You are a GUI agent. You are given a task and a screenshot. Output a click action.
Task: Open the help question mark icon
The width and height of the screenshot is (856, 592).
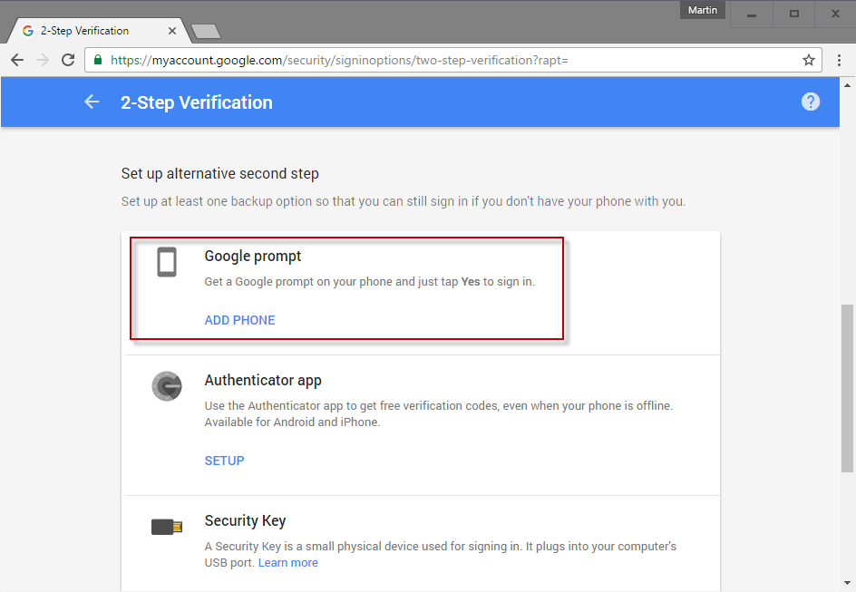pos(810,102)
